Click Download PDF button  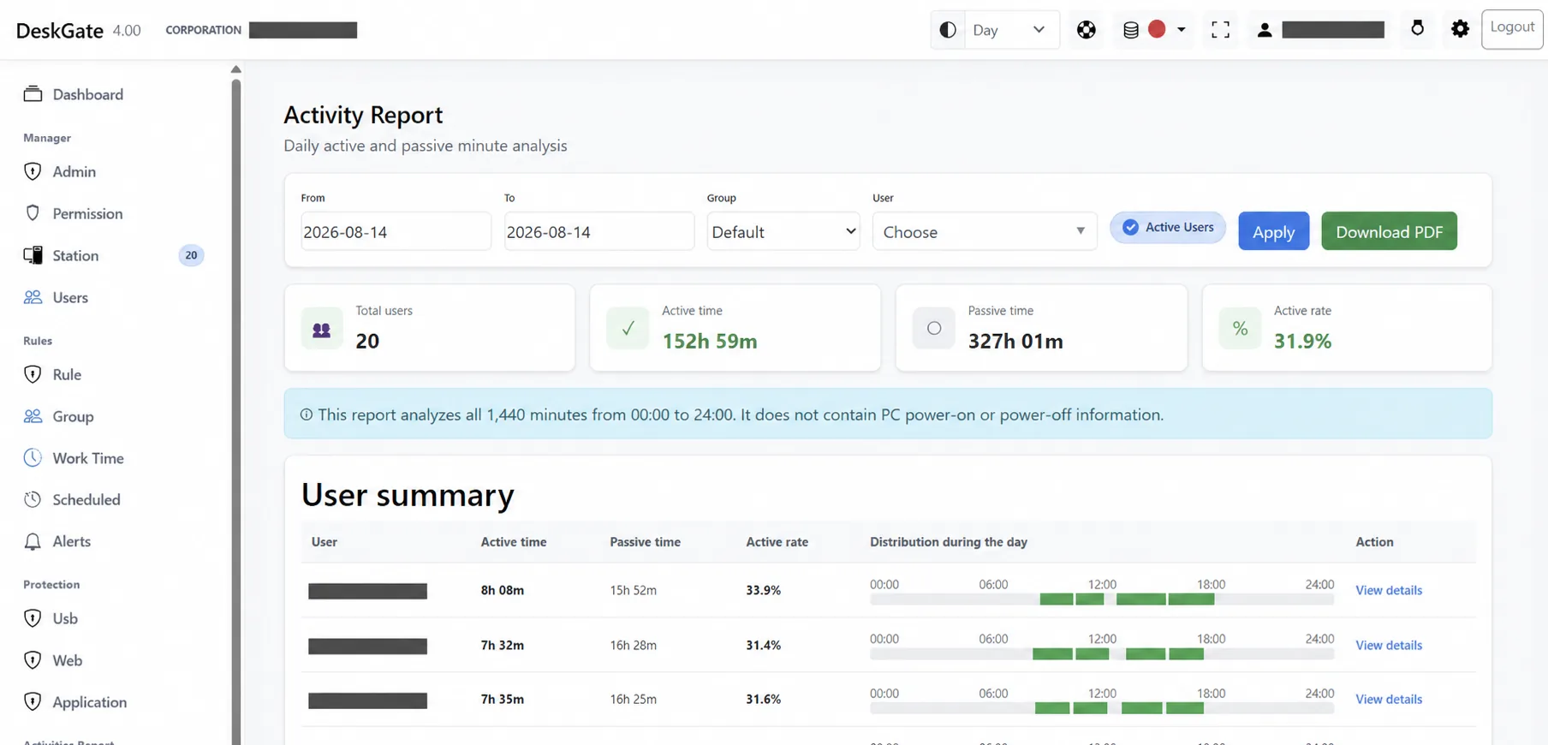1389,231
